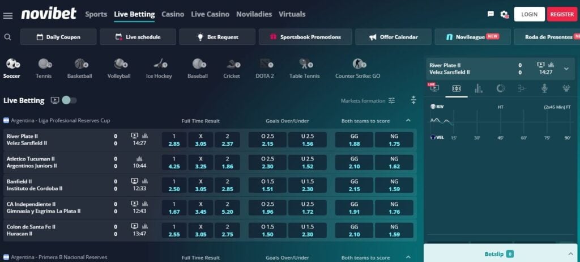Collapse the Primera B Nacional Reserves section
The width and height of the screenshot is (580, 262).
coord(408,257)
